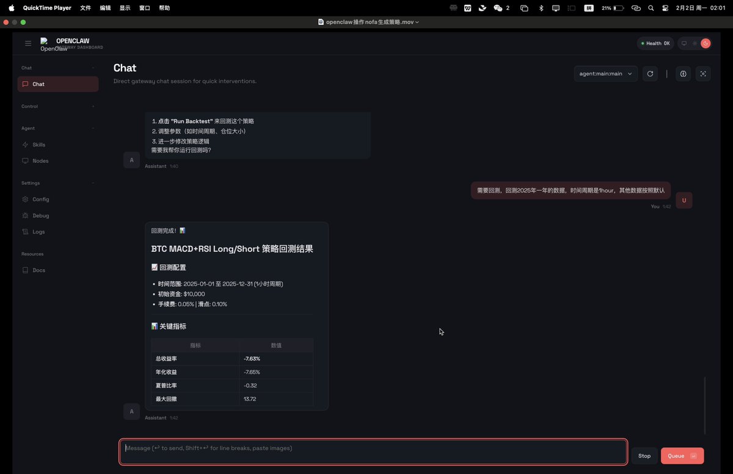The height and width of the screenshot is (474, 733).
Task: Refresh the chat session
Action: pos(650,74)
